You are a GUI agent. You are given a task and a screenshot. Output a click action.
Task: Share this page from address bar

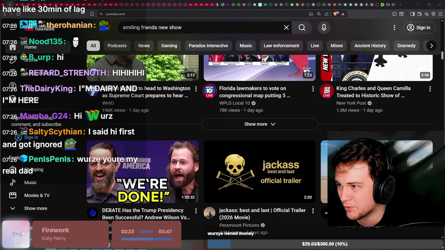point(327,14)
